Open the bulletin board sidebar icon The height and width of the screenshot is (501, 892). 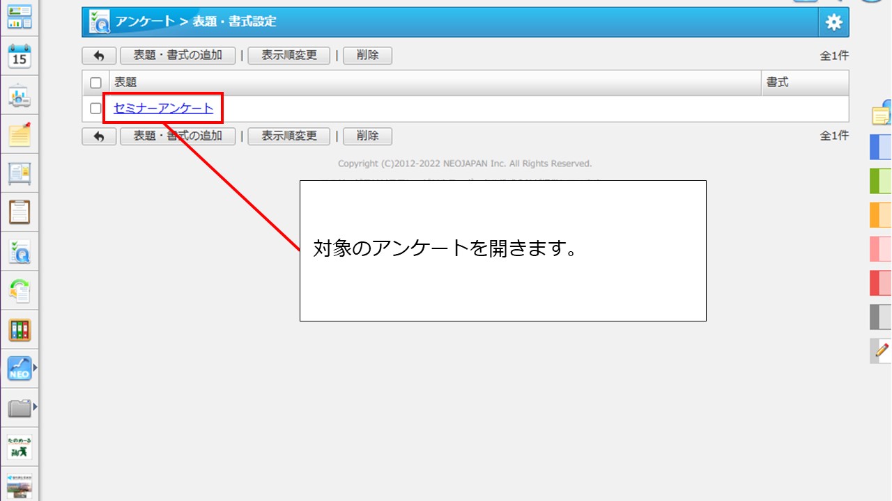pos(20,173)
